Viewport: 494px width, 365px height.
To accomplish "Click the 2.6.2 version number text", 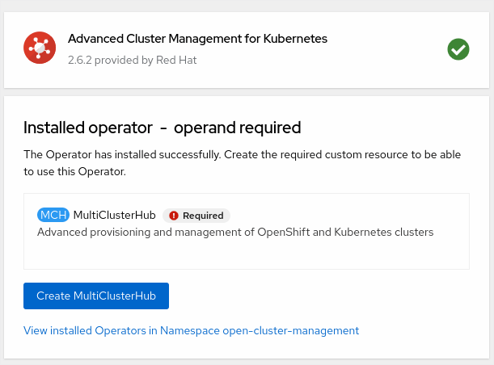I will coord(82,60).
